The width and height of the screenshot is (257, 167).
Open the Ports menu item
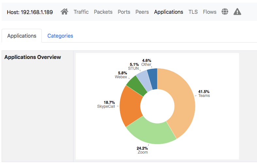coord(124,12)
